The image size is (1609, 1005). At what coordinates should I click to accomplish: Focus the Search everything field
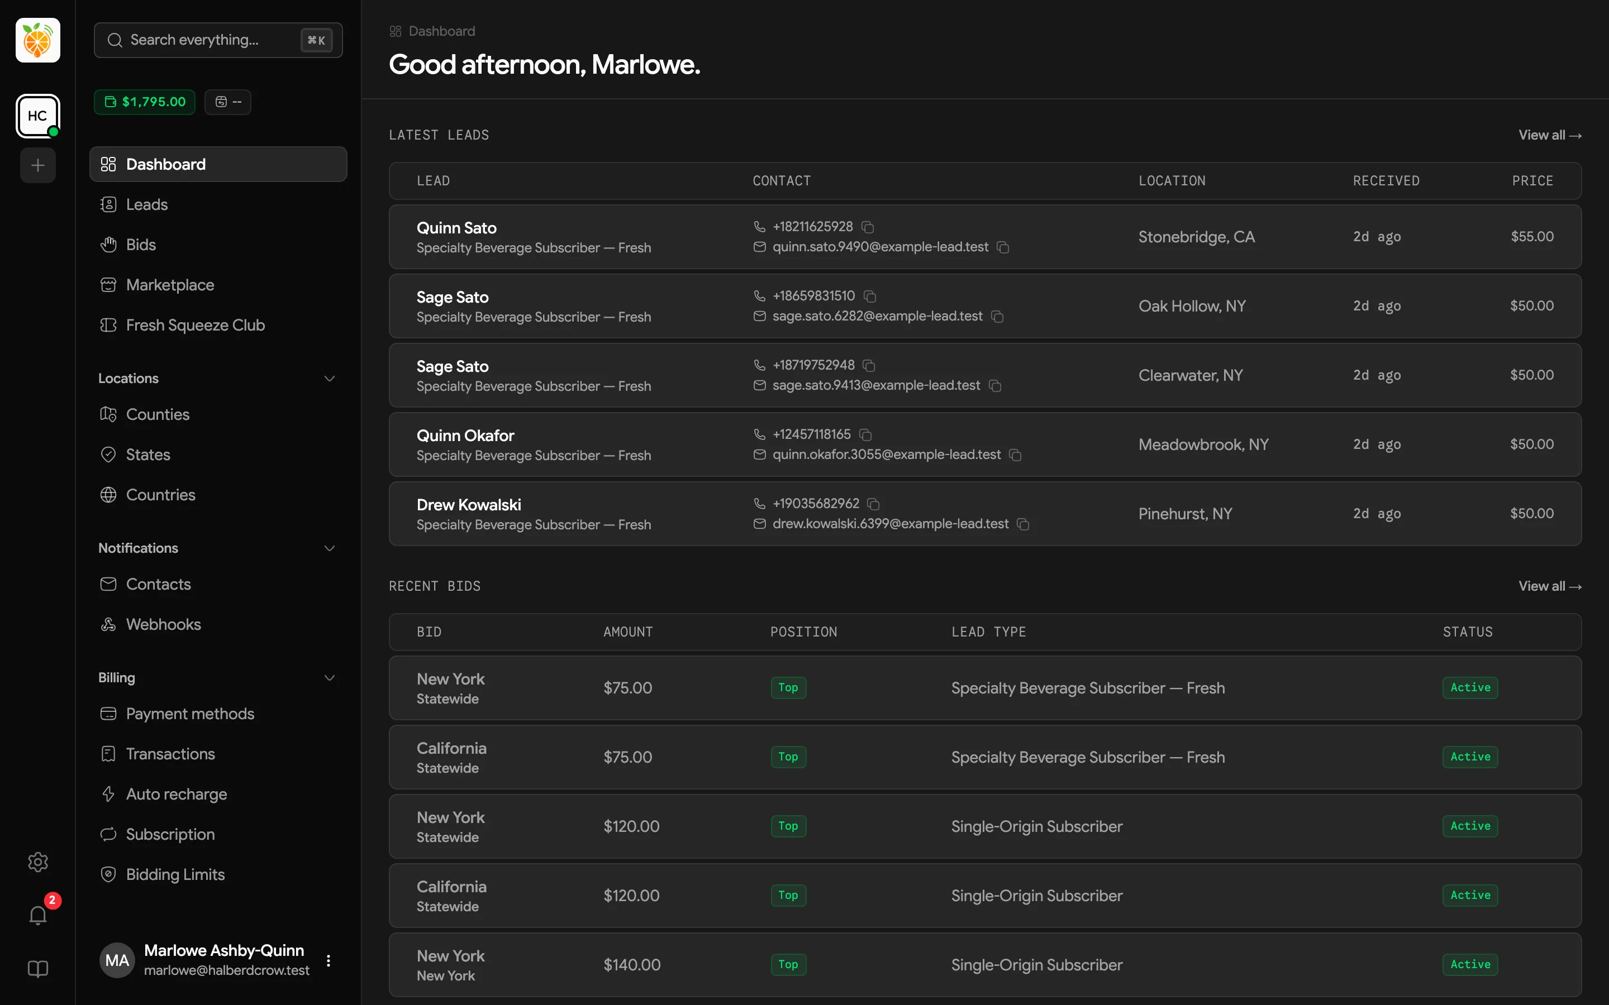click(x=218, y=40)
